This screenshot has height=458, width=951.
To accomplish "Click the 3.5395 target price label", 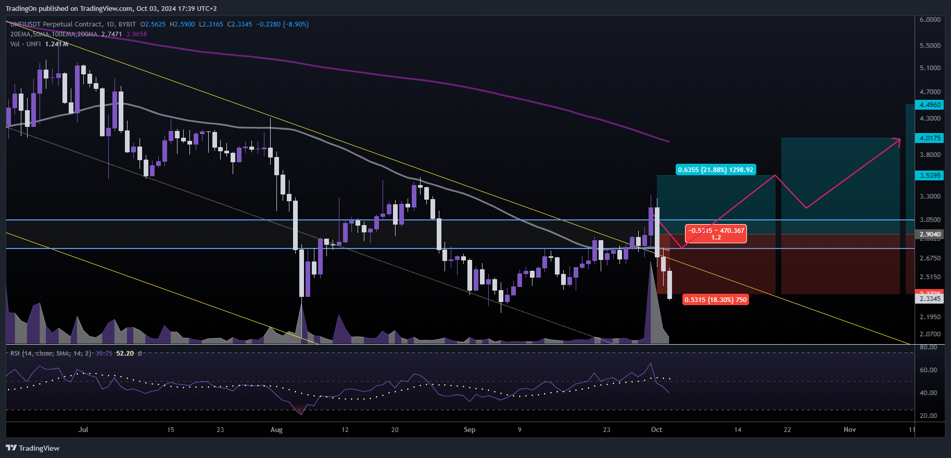I will (x=929, y=176).
